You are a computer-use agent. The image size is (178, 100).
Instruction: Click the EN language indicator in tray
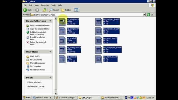(126, 97)
